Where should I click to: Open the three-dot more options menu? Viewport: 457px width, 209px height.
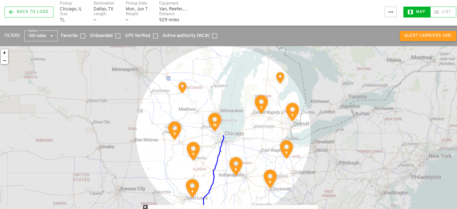(x=391, y=12)
